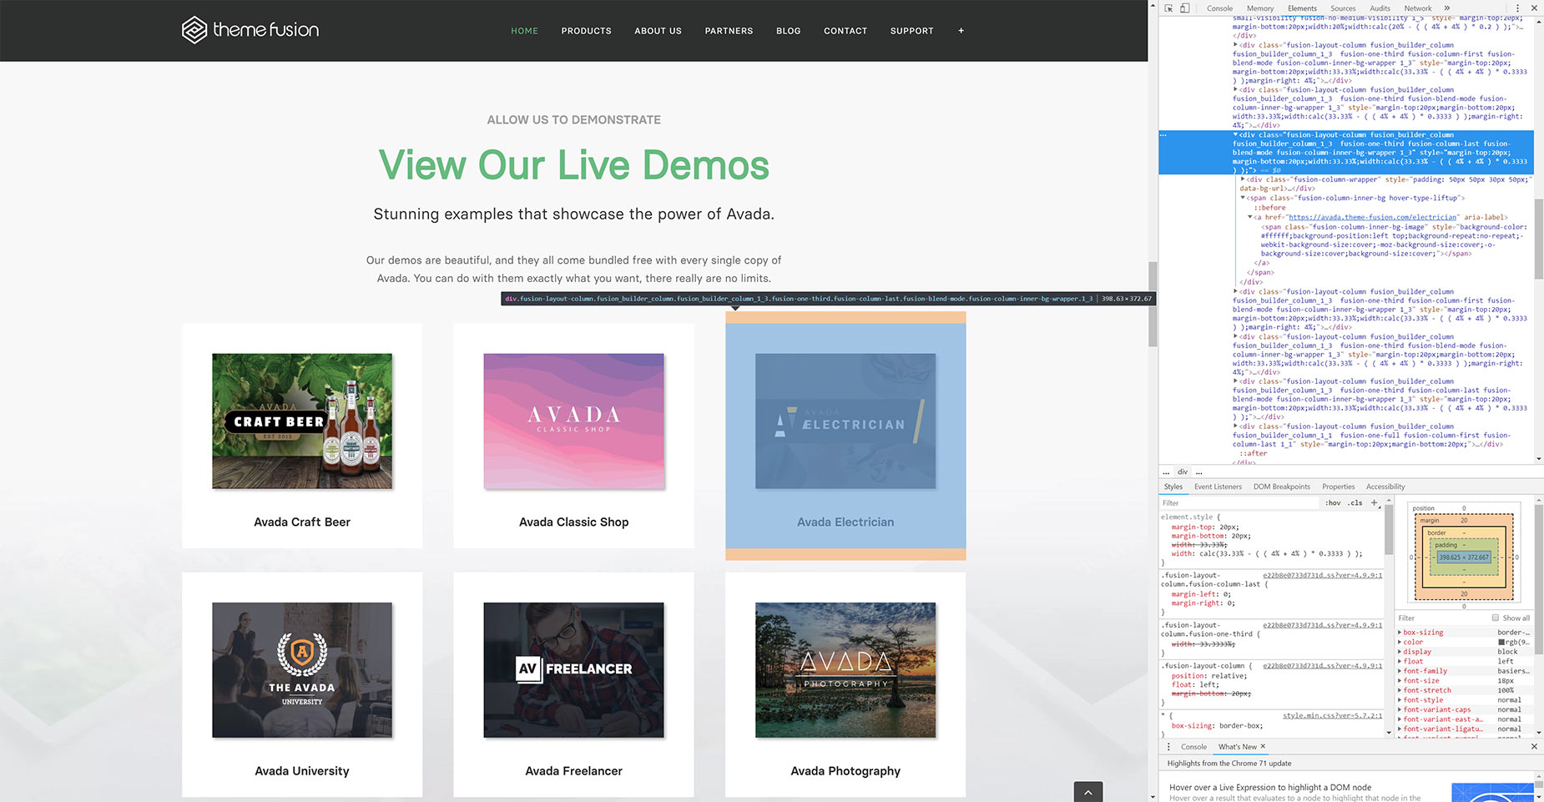Collapse the electrician anchor node
The height and width of the screenshot is (802, 1544).
(1250, 217)
